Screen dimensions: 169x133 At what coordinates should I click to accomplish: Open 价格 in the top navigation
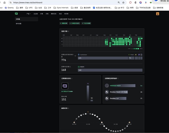pyautogui.click(x=42, y=14)
